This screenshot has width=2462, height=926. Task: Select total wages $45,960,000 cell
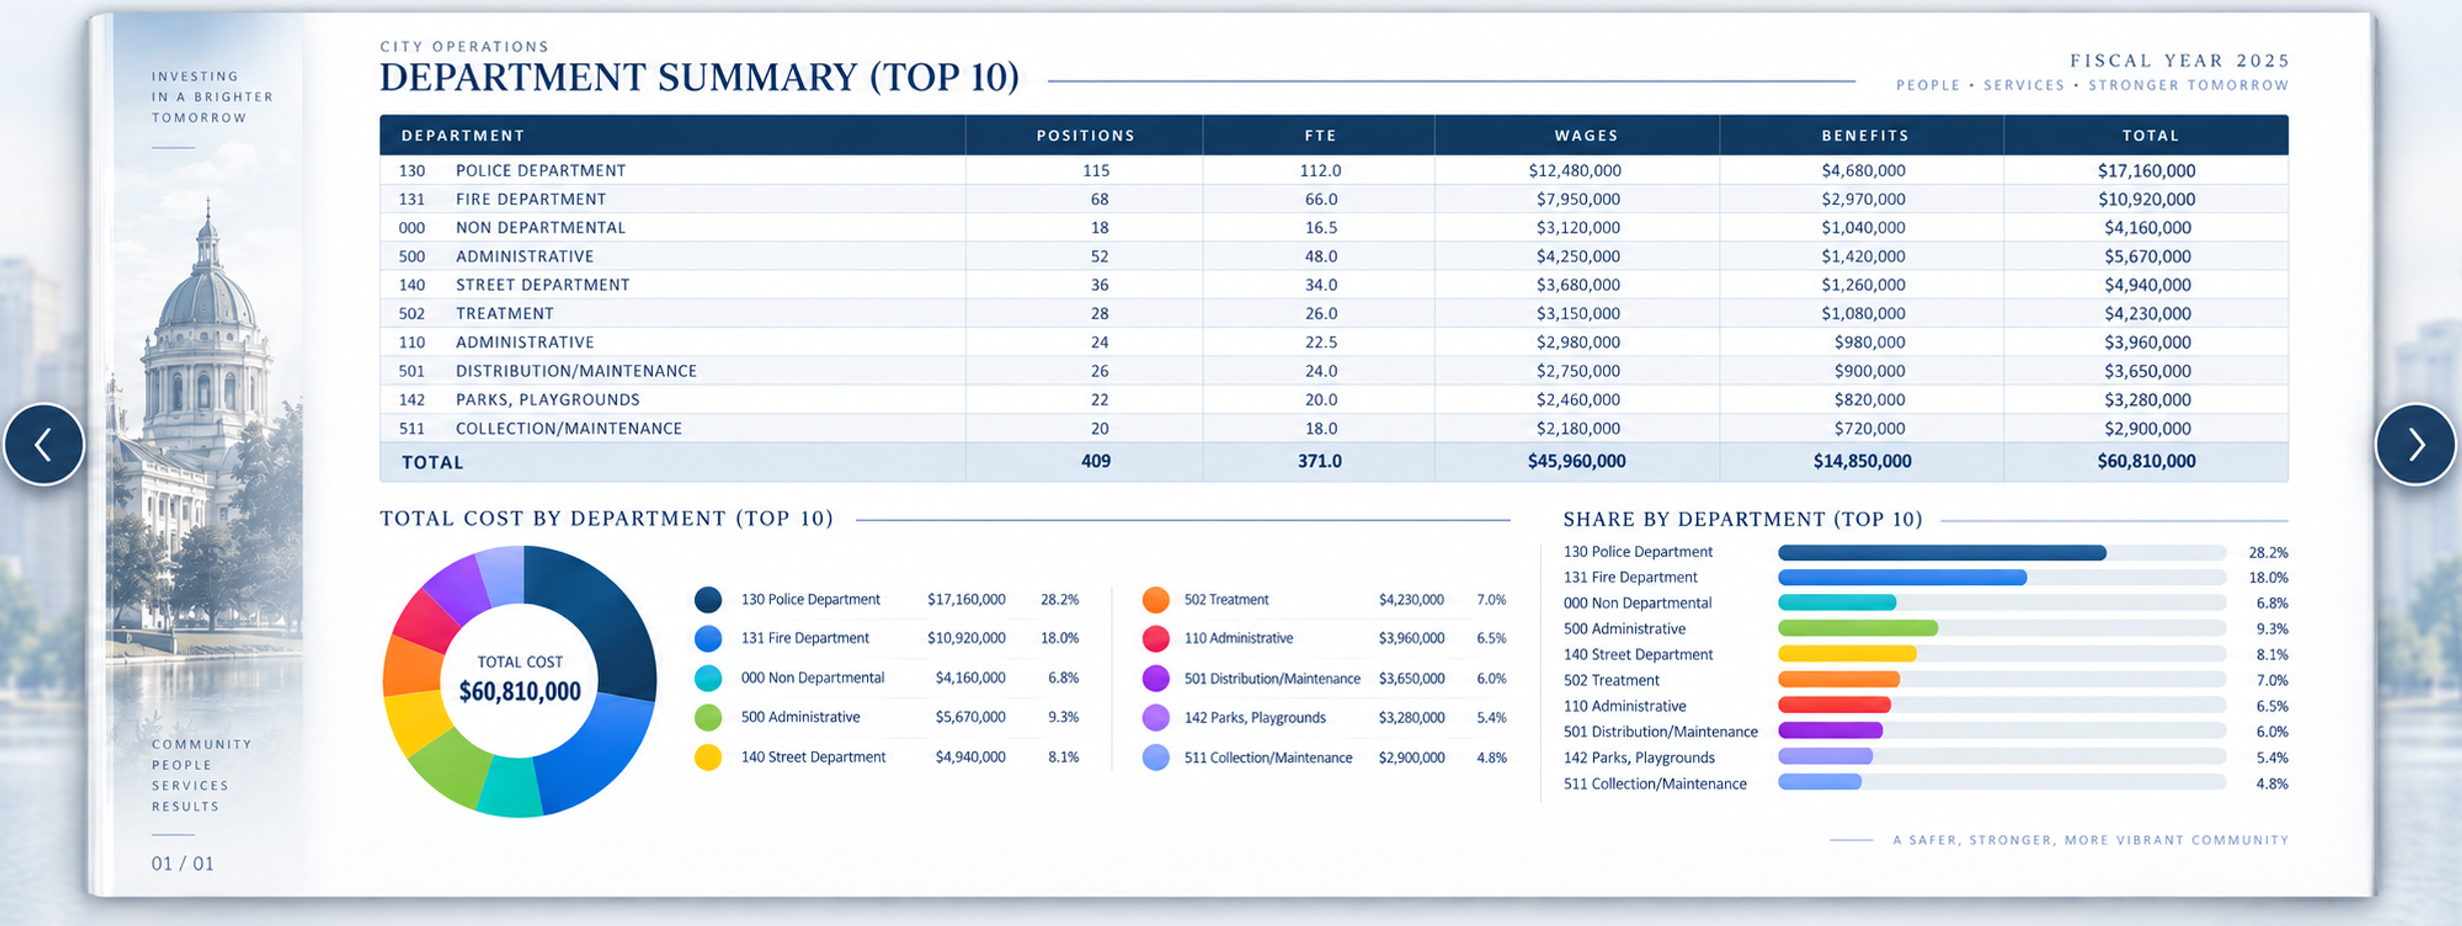tap(1576, 460)
